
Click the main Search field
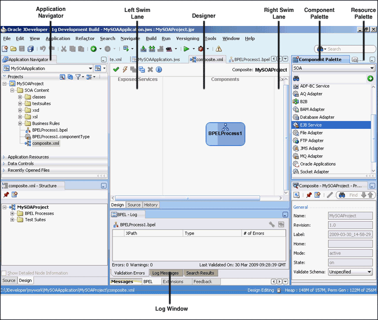tap(345, 49)
